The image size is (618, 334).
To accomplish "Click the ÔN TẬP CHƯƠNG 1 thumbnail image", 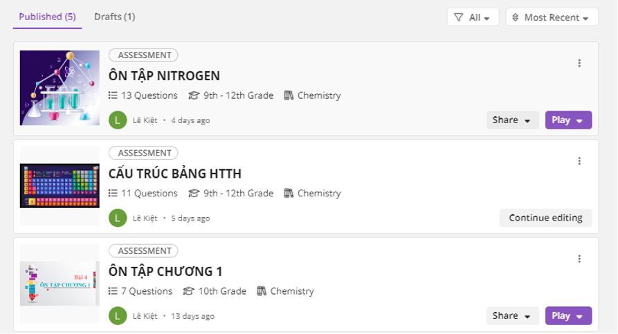I will [61, 284].
